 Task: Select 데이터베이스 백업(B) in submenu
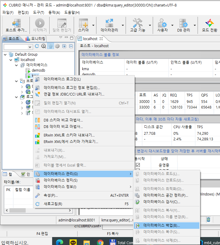[x=167, y=226]
